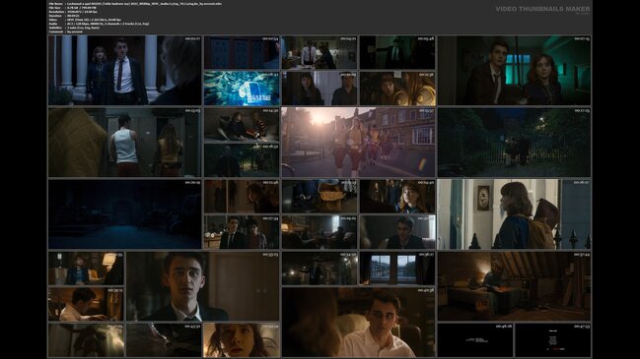The image size is (640, 359).
Task: Select frame of two faces lit by lantern
Action: click(x=397, y=89)
